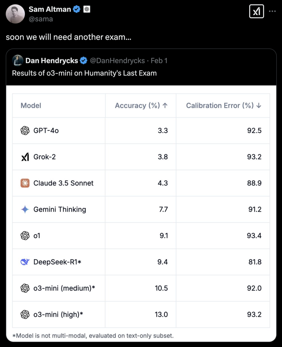Sort by the Accuracy (%) column header
Image resolution: width=282 pixels, height=347 pixels.
[x=141, y=106]
